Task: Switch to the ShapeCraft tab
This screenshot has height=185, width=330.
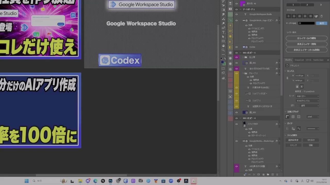Action: (x=299, y=60)
